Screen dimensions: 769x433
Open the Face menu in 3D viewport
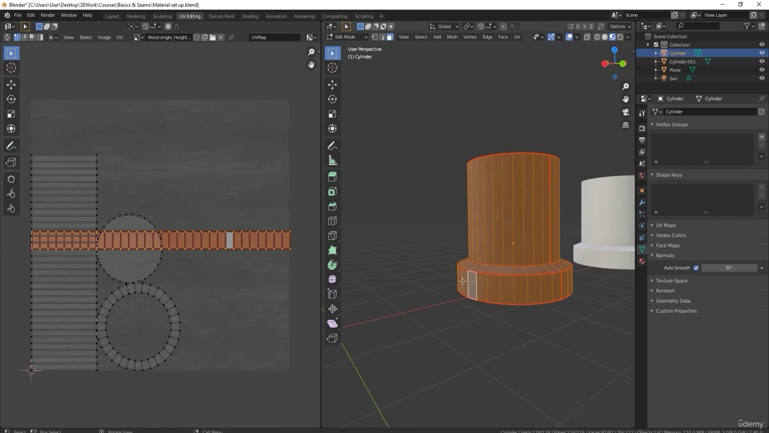[x=503, y=37]
